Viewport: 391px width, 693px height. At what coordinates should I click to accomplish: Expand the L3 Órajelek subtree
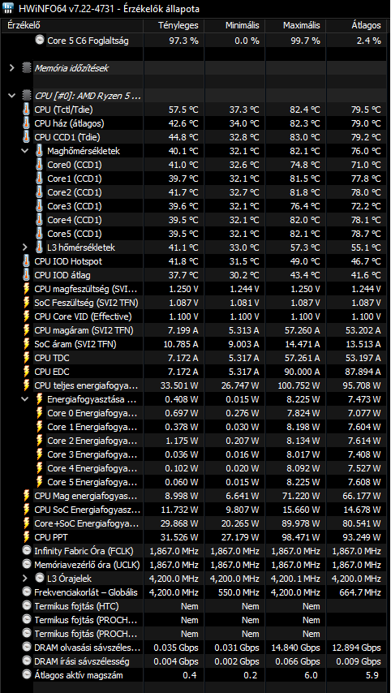(x=25, y=578)
